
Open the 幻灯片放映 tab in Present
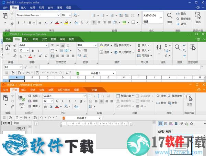64,90
